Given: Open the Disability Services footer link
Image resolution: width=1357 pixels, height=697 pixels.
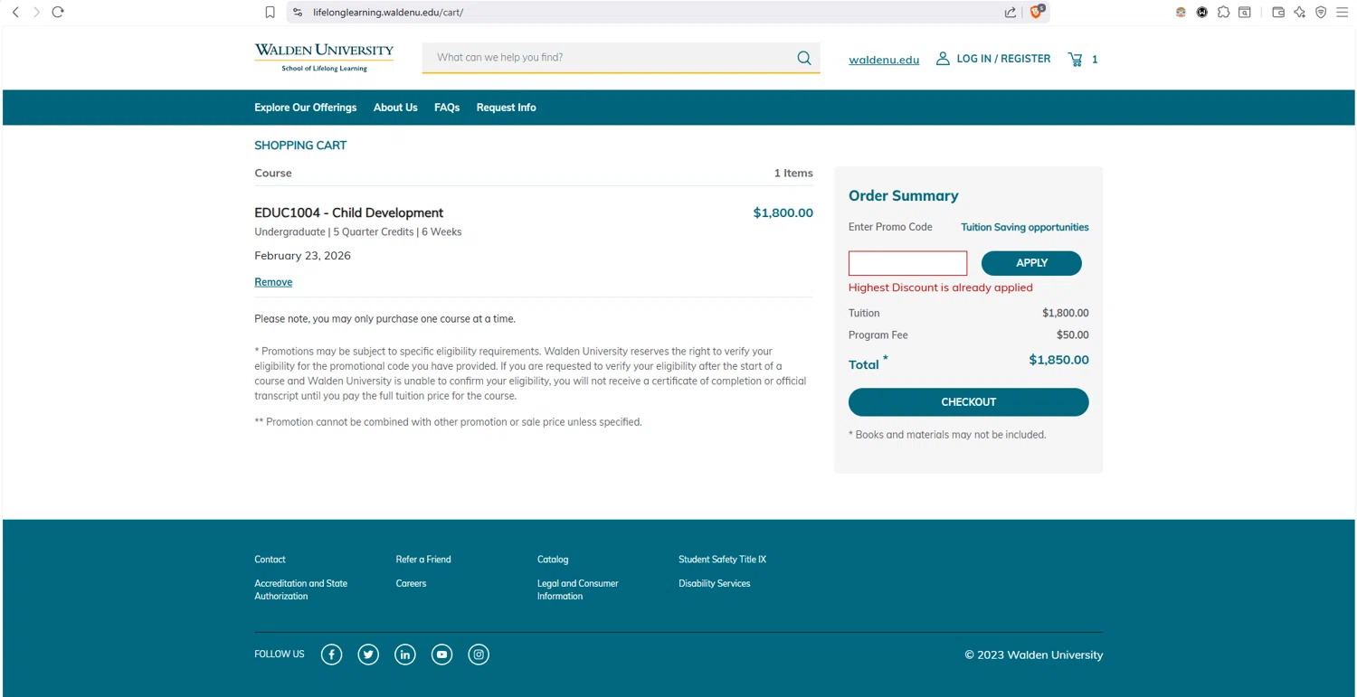Looking at the screenshot, I should (x=715, y=583).
